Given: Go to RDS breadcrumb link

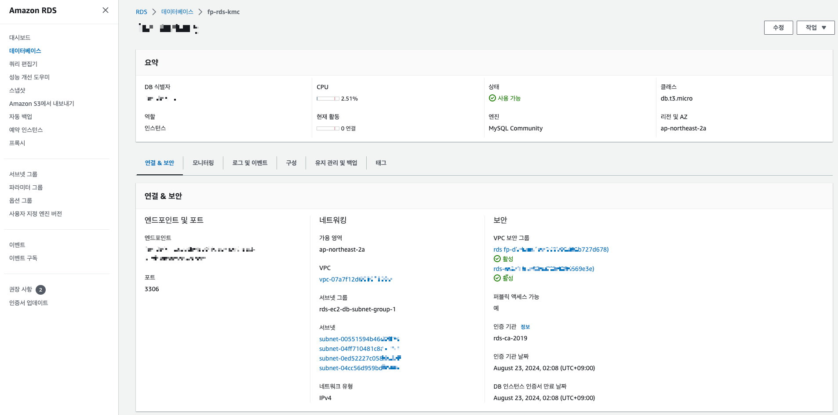Looking at the screenshot, I should tap(142, 12).
